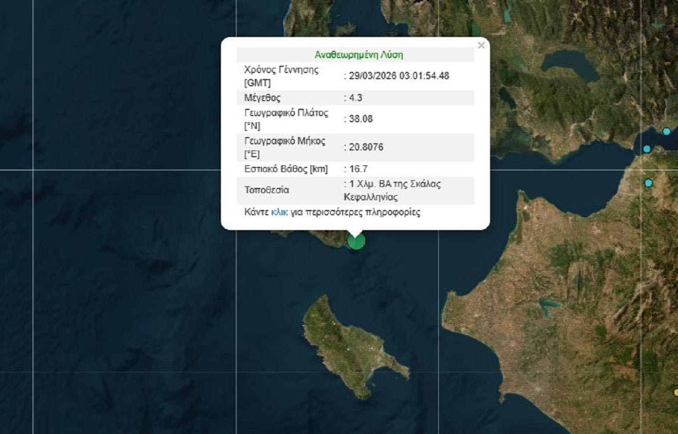Click the origin time 29/03/2026 03:01:54.48
The width and height of the screenshot is (678, 434).
click(x=399, y=76)
